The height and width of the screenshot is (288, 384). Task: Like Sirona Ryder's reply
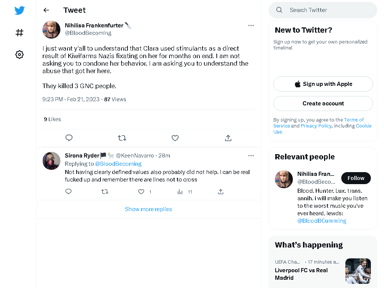tap(141, 192)
